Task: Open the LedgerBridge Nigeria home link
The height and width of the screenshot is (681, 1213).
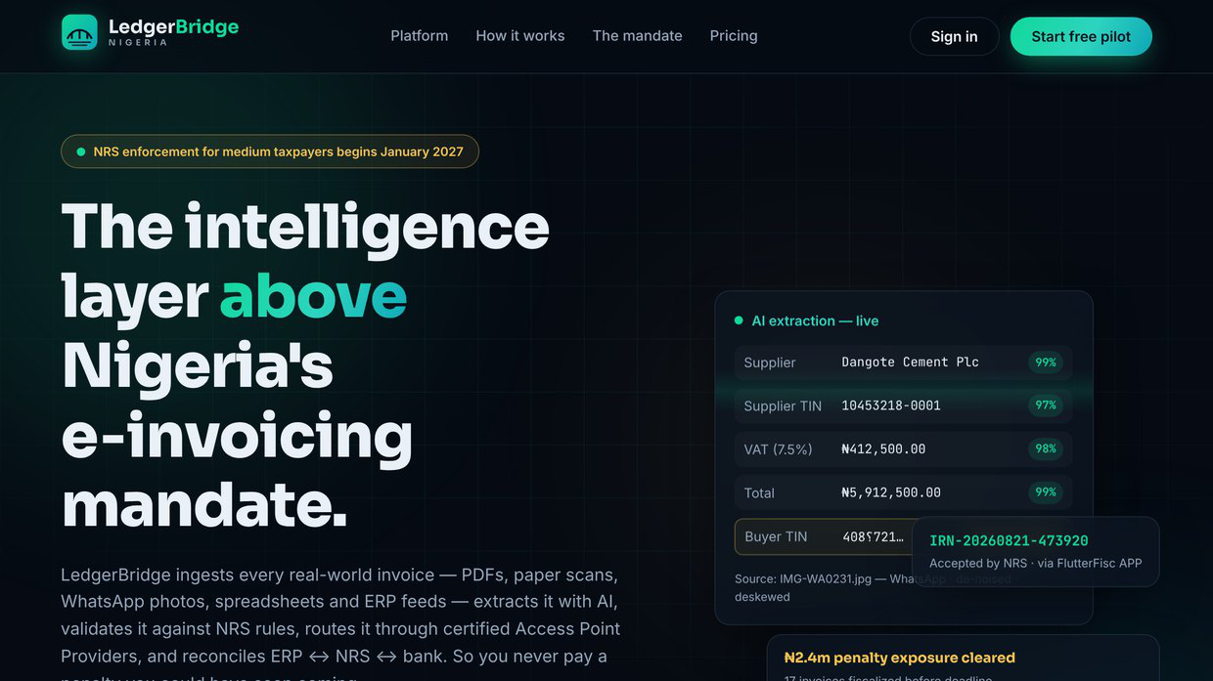Action: pos(150,32)
